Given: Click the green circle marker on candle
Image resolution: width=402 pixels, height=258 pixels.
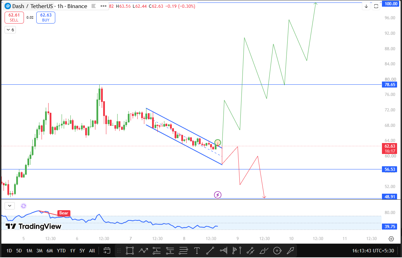Looking at the screenshot, I should pos(218,143).
